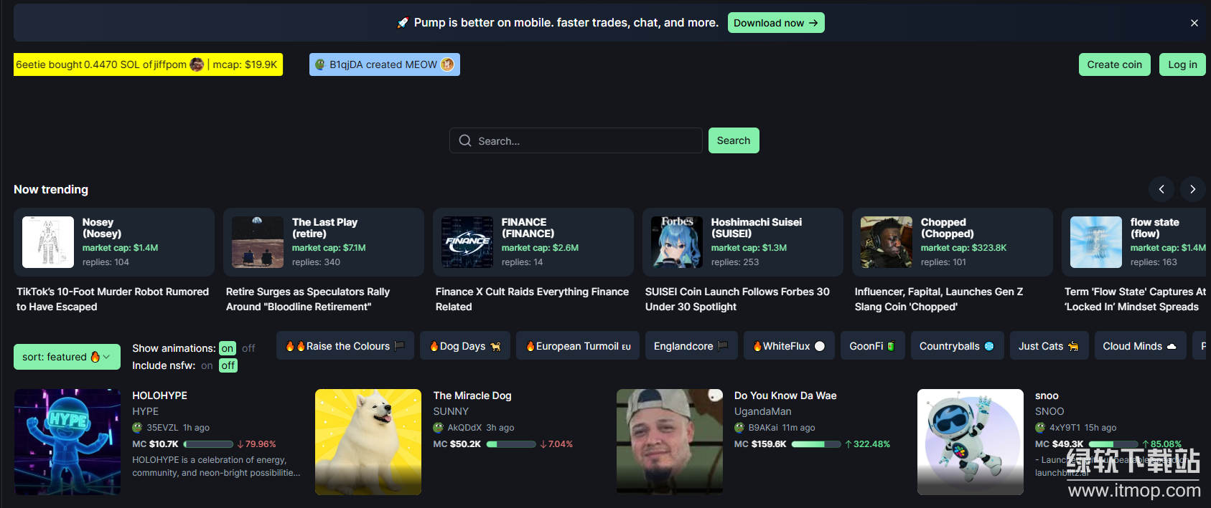Image resolution: width=1211 pixels, height=508 pixels.
Task: Click frog avatar beside B9AKai creator
Action: (x=739, y=428)
